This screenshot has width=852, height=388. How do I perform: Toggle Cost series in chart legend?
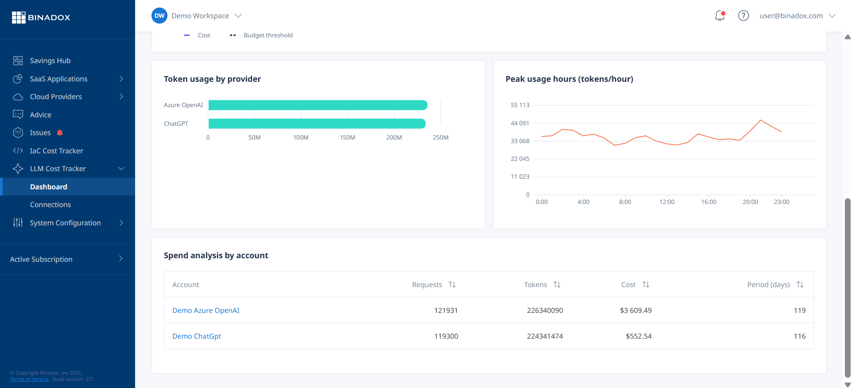pos(197,35)
